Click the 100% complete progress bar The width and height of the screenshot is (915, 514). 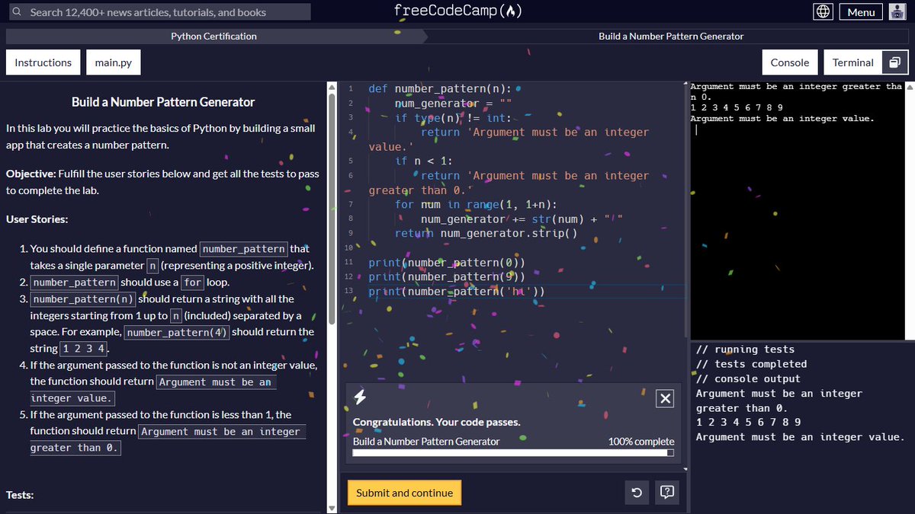pos(512,453)
